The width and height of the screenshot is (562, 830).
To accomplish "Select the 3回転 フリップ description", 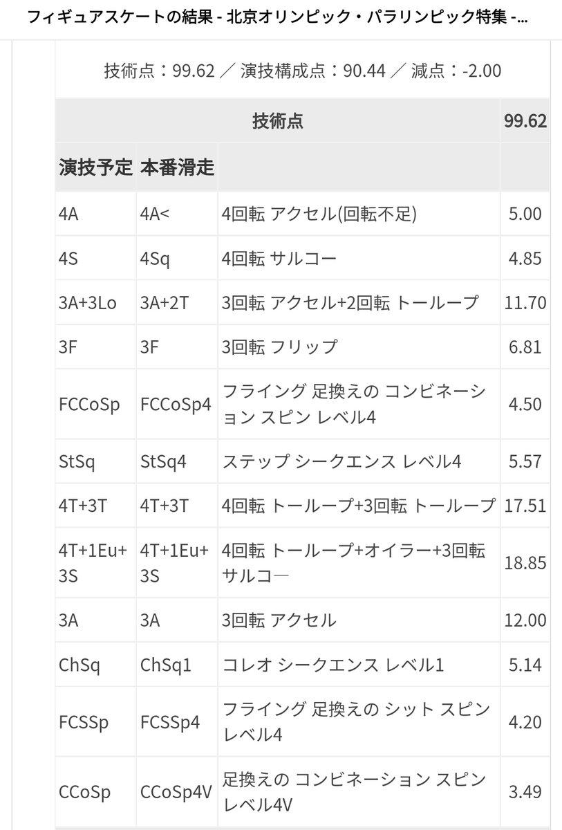I will pos(280,346).
